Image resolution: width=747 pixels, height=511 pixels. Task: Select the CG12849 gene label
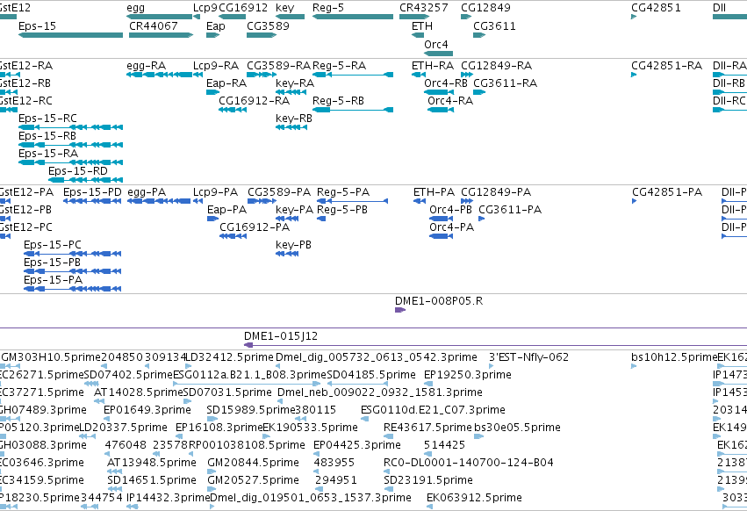485,8
